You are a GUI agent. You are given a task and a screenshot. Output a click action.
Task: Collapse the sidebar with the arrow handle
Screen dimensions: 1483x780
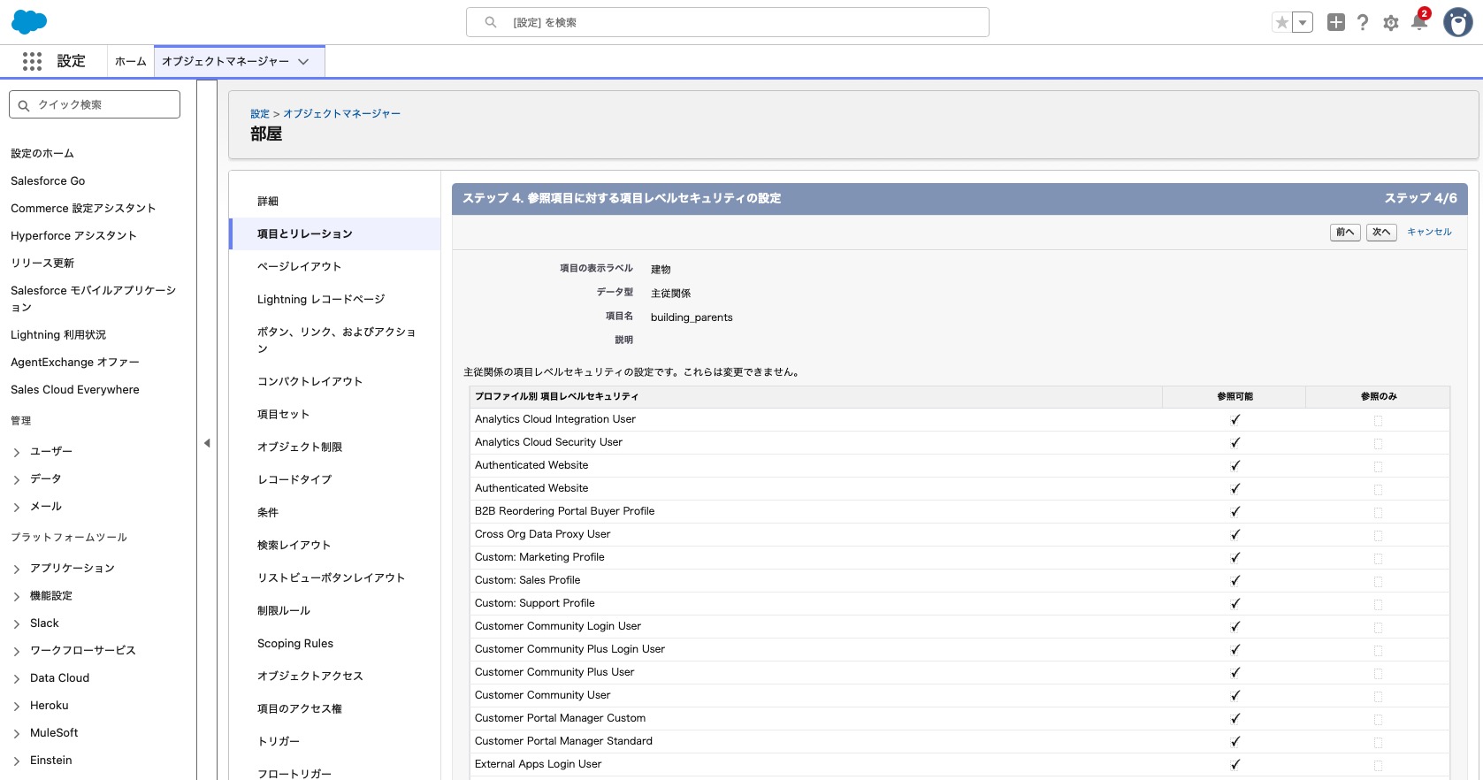[x=207, y=443]
